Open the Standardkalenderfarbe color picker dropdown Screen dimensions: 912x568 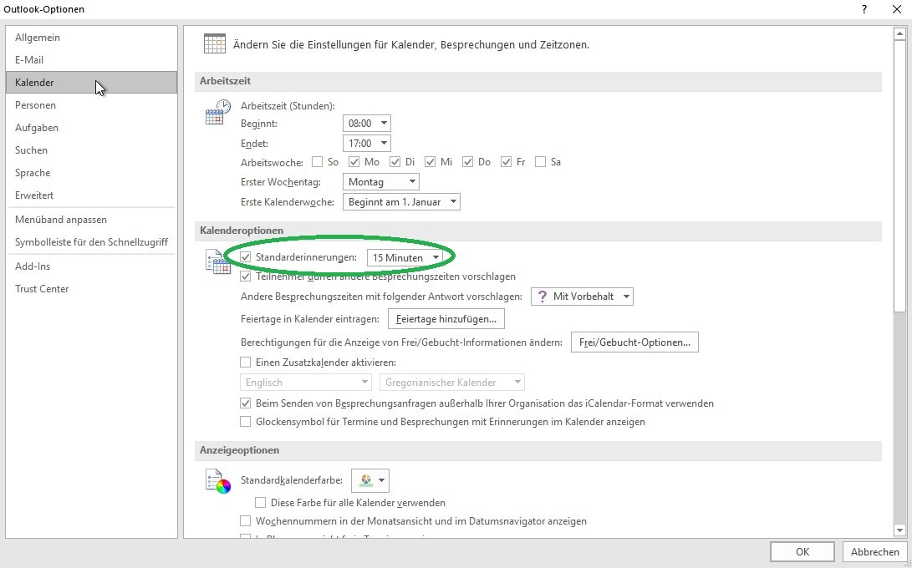click(370, 481)
